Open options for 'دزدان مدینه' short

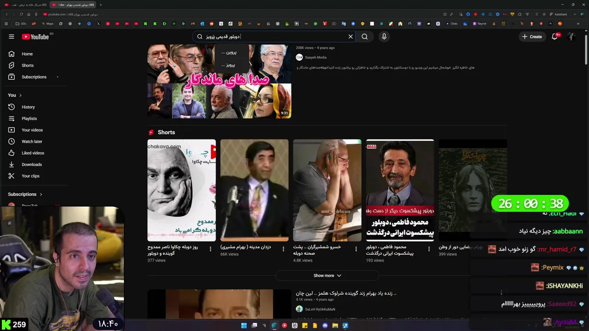283,249
